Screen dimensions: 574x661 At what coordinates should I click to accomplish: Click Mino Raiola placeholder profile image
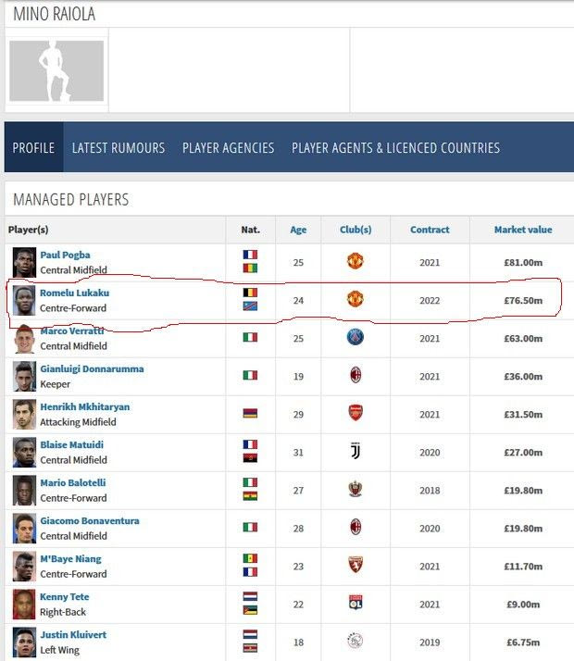(x=56, y=70)
